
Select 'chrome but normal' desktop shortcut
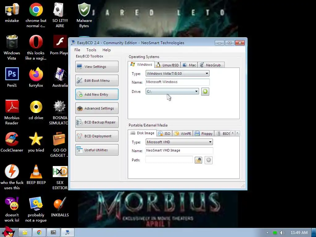(36, 15)
